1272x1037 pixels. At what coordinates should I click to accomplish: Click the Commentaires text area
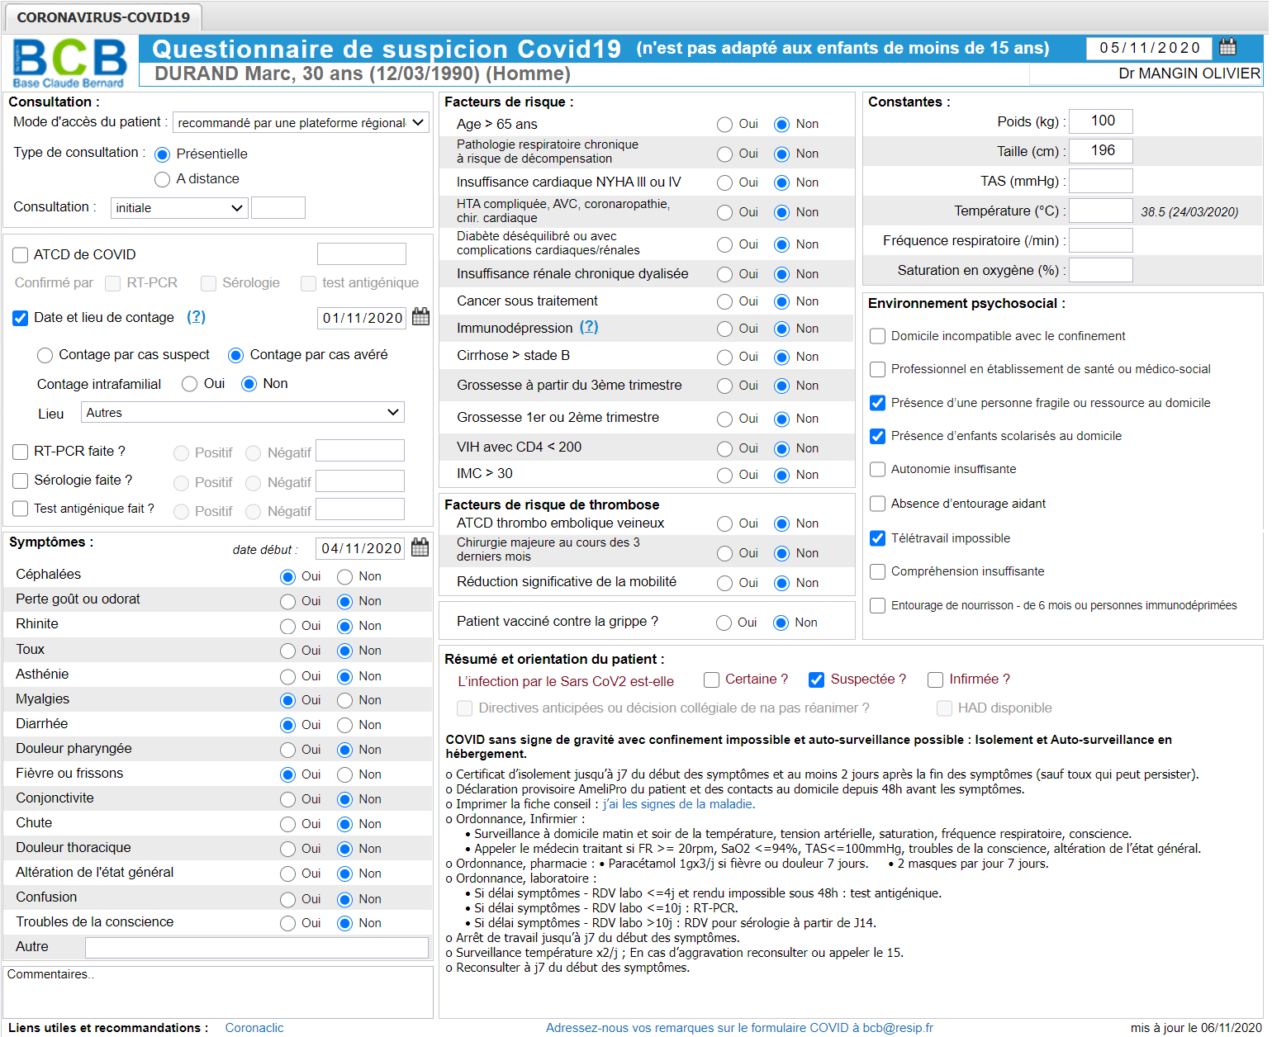[218, 992]
